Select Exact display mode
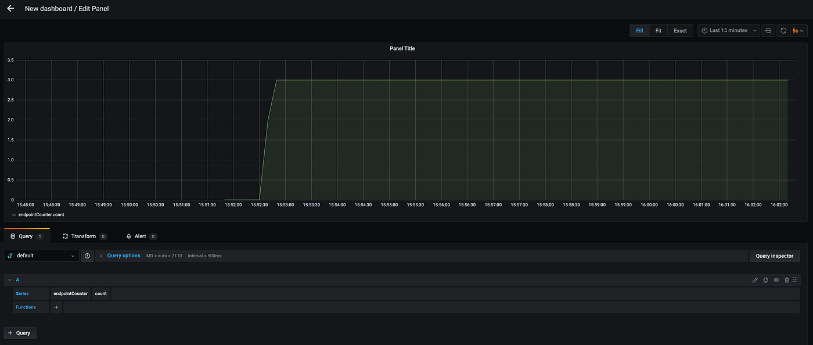The height and width of the screenshot is (345, 813). 680,30
